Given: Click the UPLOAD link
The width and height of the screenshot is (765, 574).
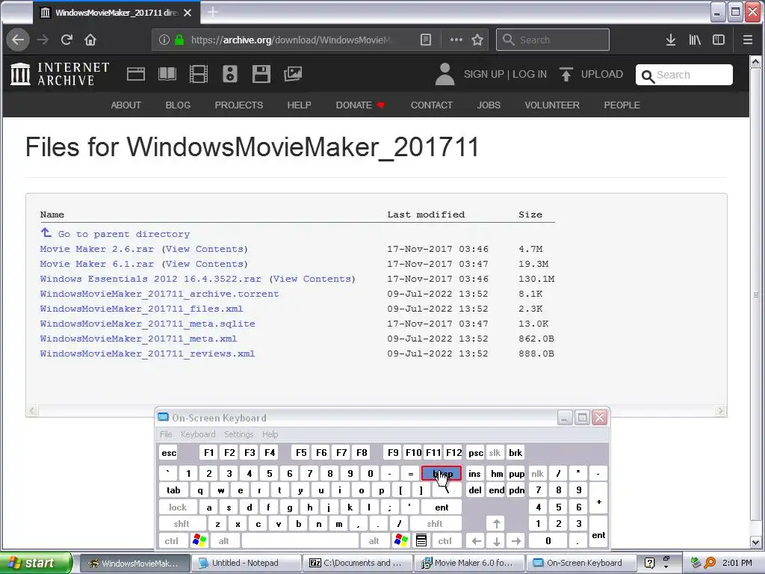Looking at the screenshot, I should tap(601, 74).
